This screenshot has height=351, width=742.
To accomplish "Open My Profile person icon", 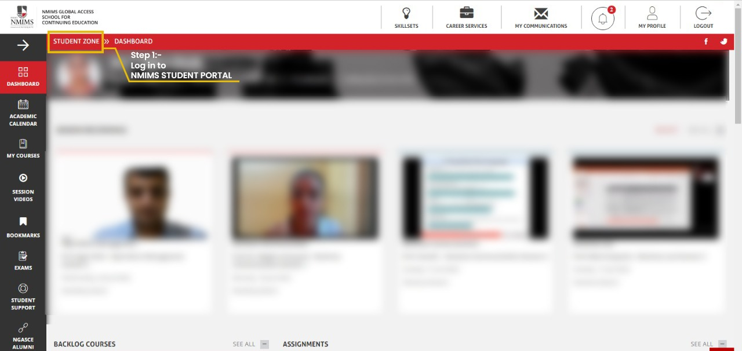I will [x=652, y=13].
